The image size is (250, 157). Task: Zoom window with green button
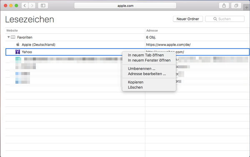point(16,5)
